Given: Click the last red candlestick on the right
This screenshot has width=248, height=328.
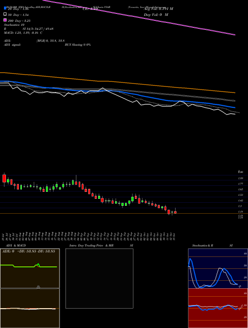Looking at the screenshot, I should [176, 212].
